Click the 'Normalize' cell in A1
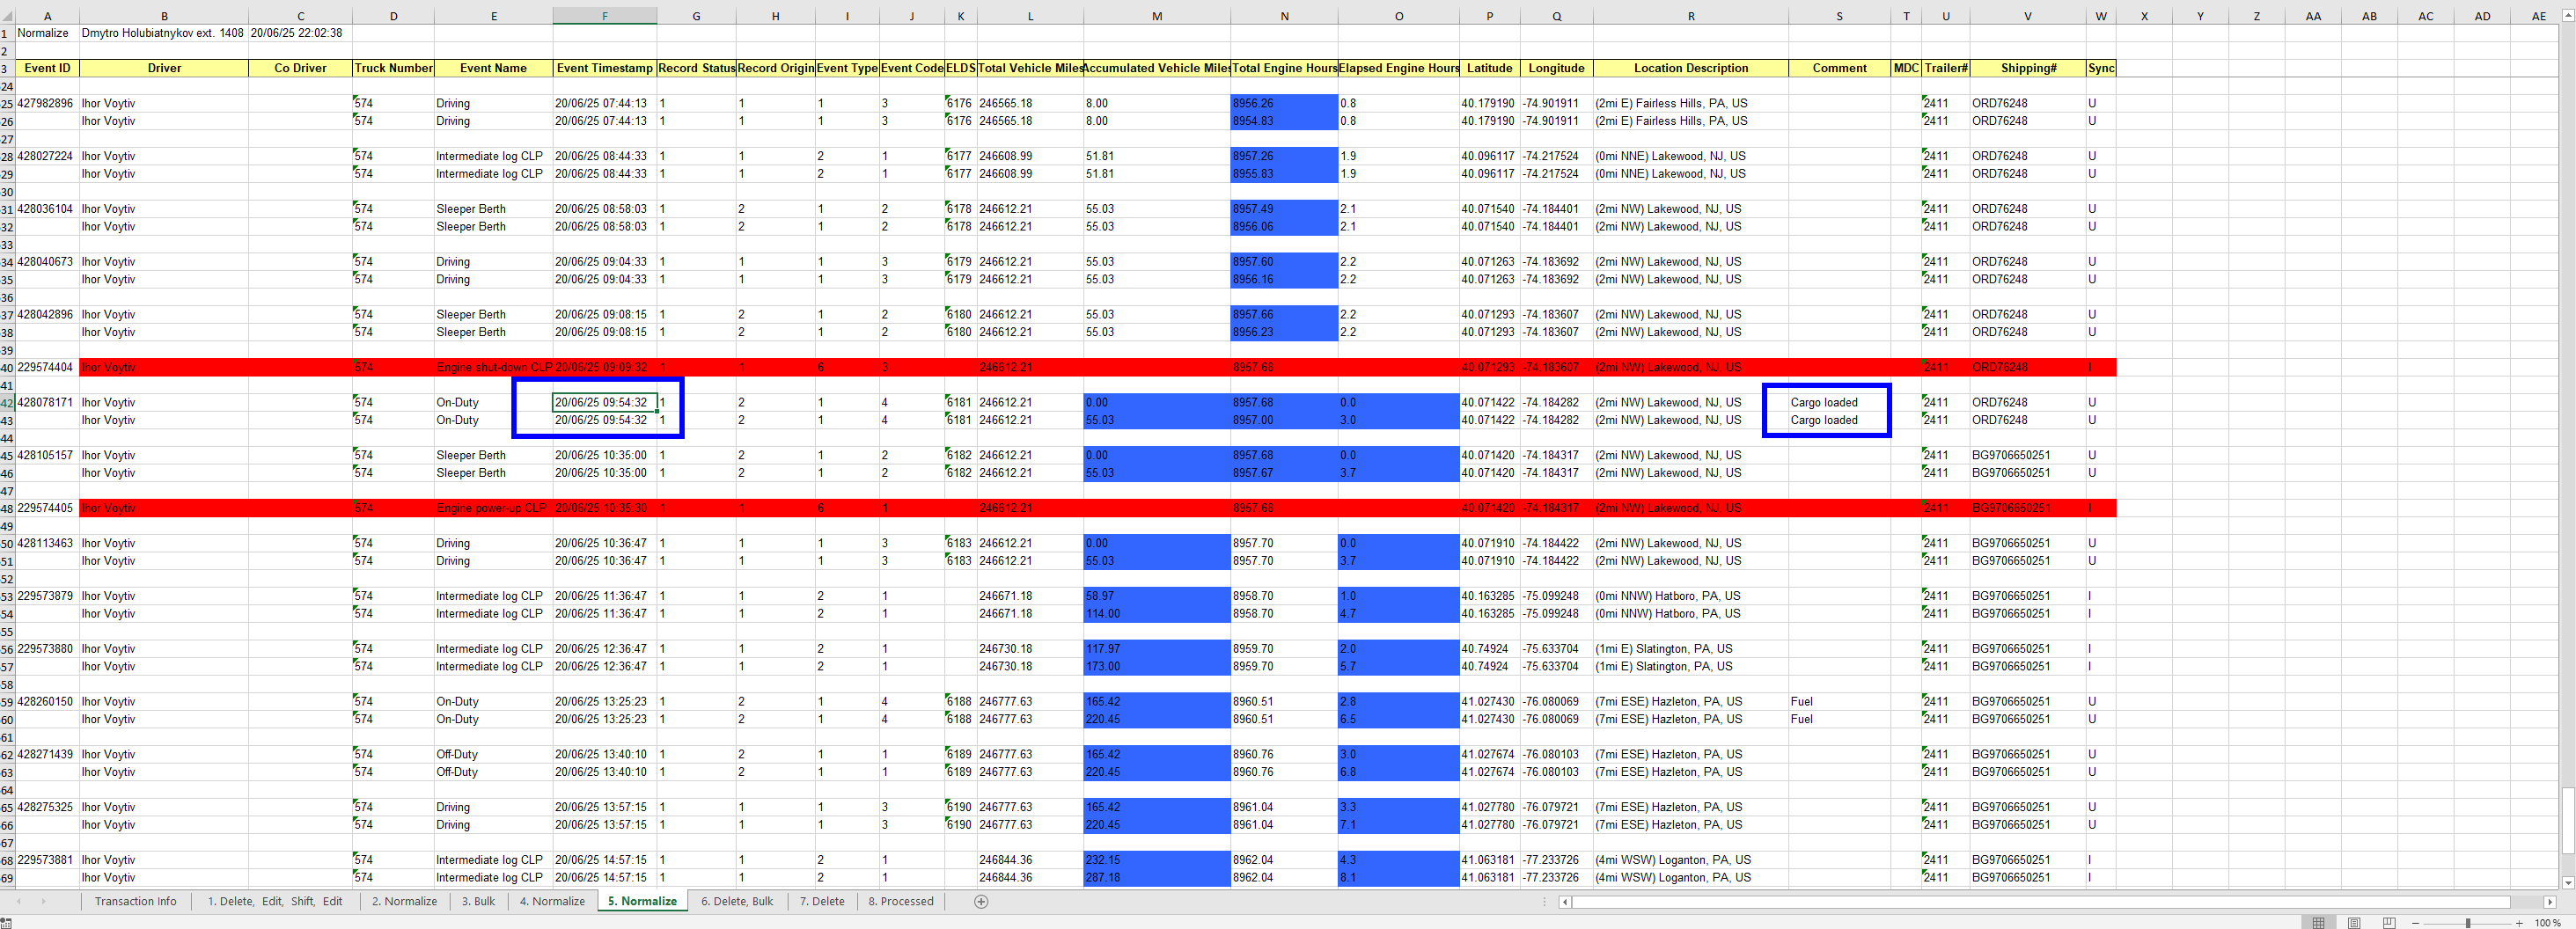Screen dimensions: 2576x929 [x=47, y=33]
